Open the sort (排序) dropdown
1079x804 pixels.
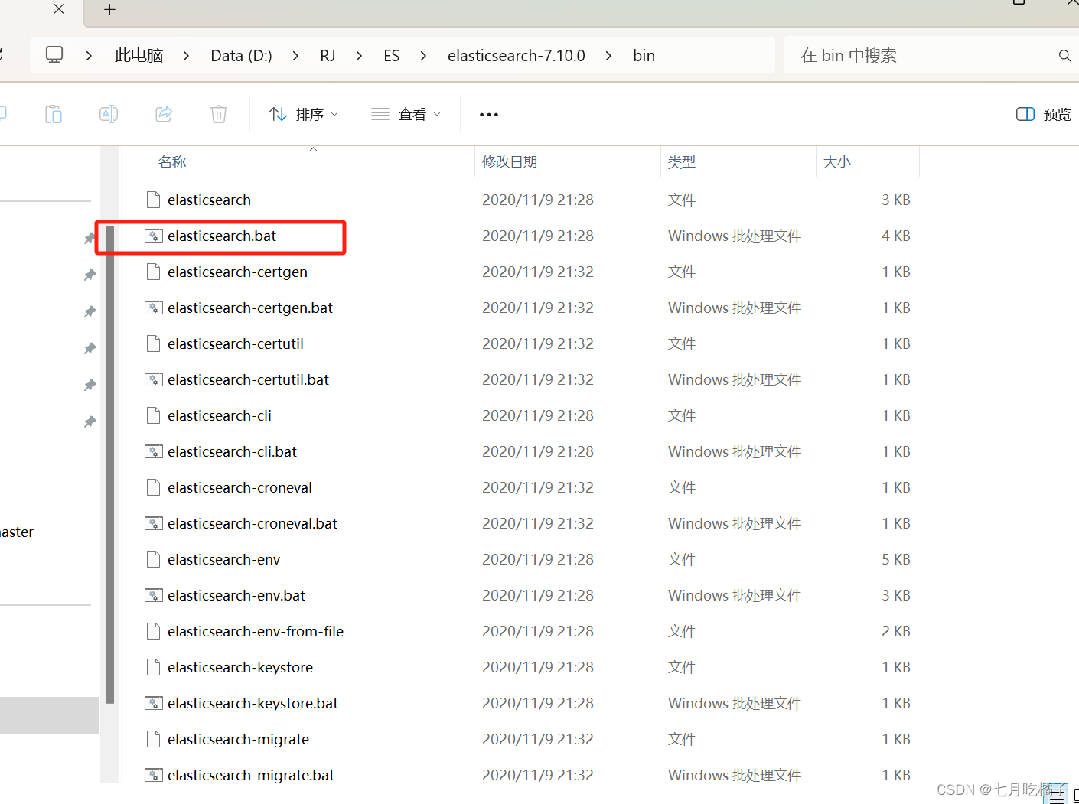[303, 115]
